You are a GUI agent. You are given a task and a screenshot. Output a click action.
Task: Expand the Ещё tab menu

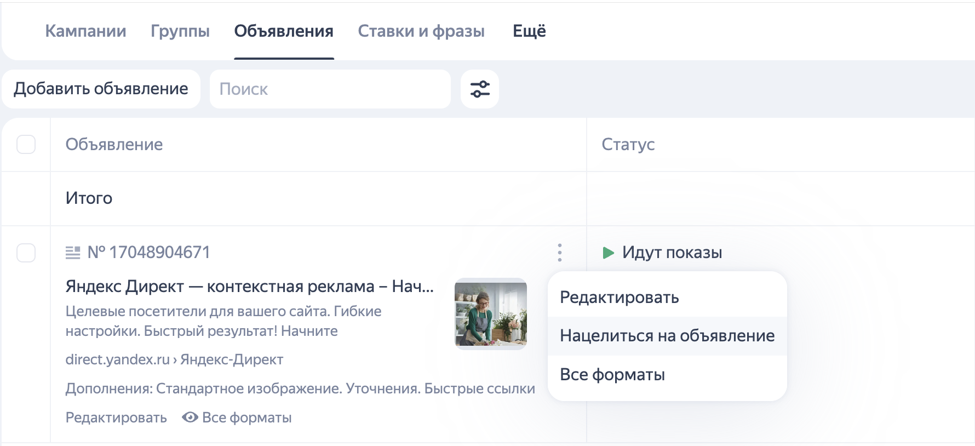[529, 31]
